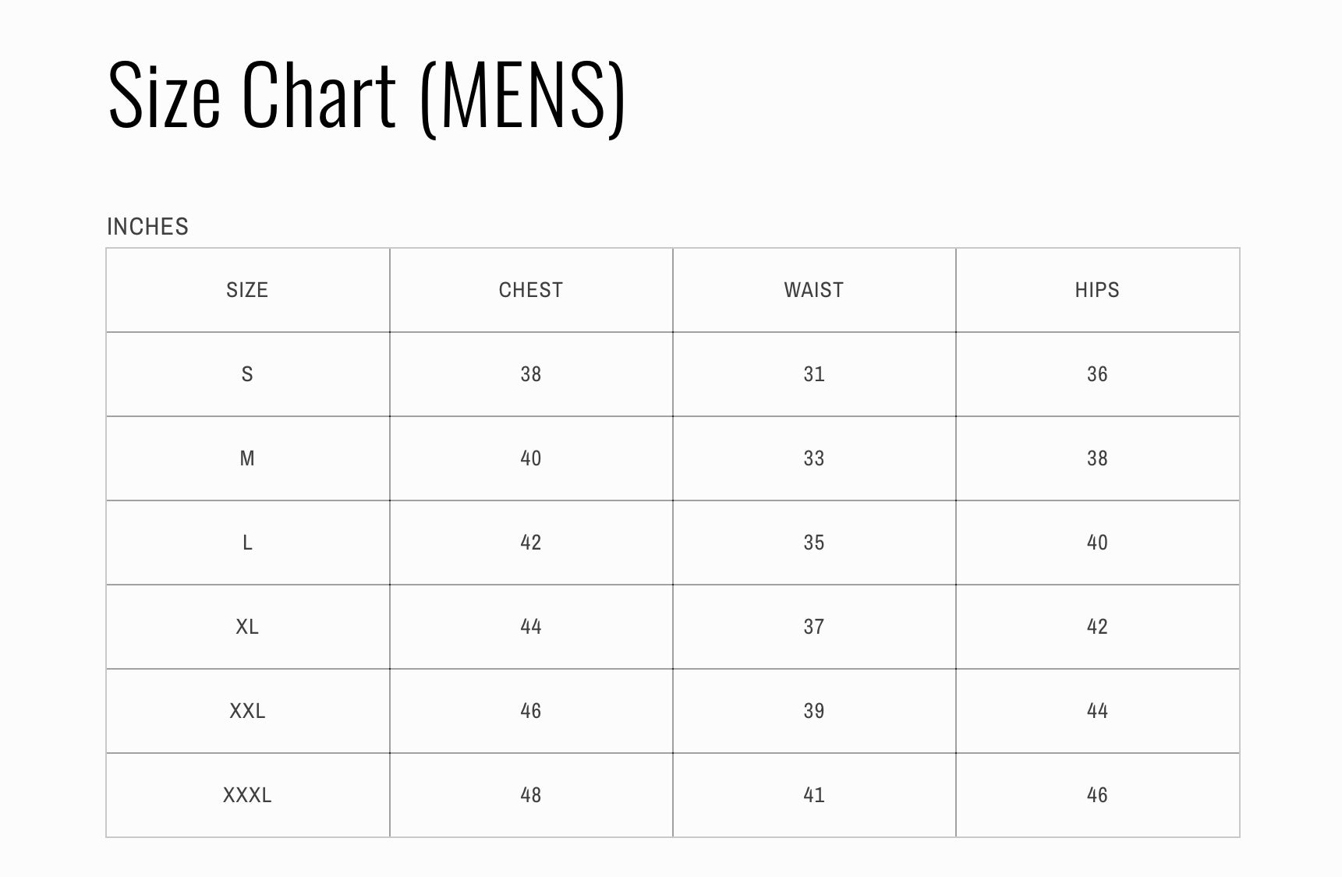The height and width of the screenshot is (877, 1342).
Task: Click hips value 46 for size XXXL
Action: pyautogui.click(x=1096, y=795)
